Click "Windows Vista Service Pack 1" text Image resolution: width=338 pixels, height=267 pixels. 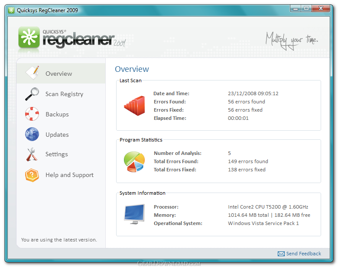[263, 223]
